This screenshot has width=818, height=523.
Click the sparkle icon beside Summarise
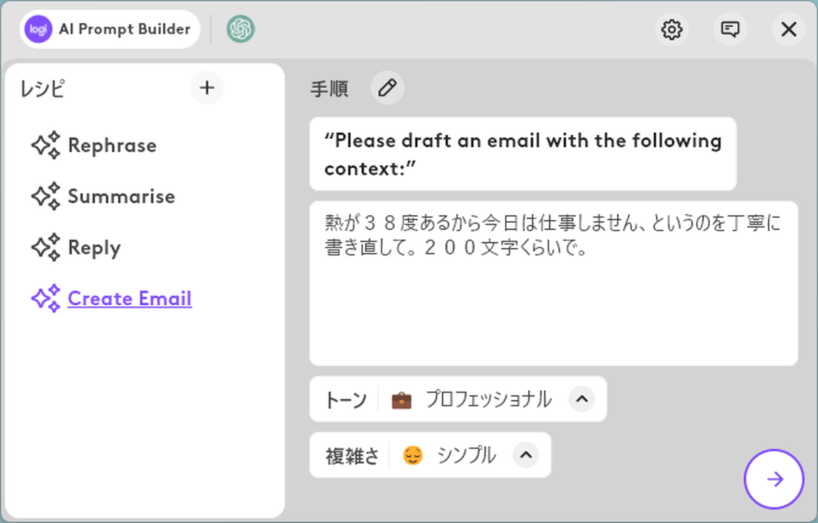click(46, 196)
